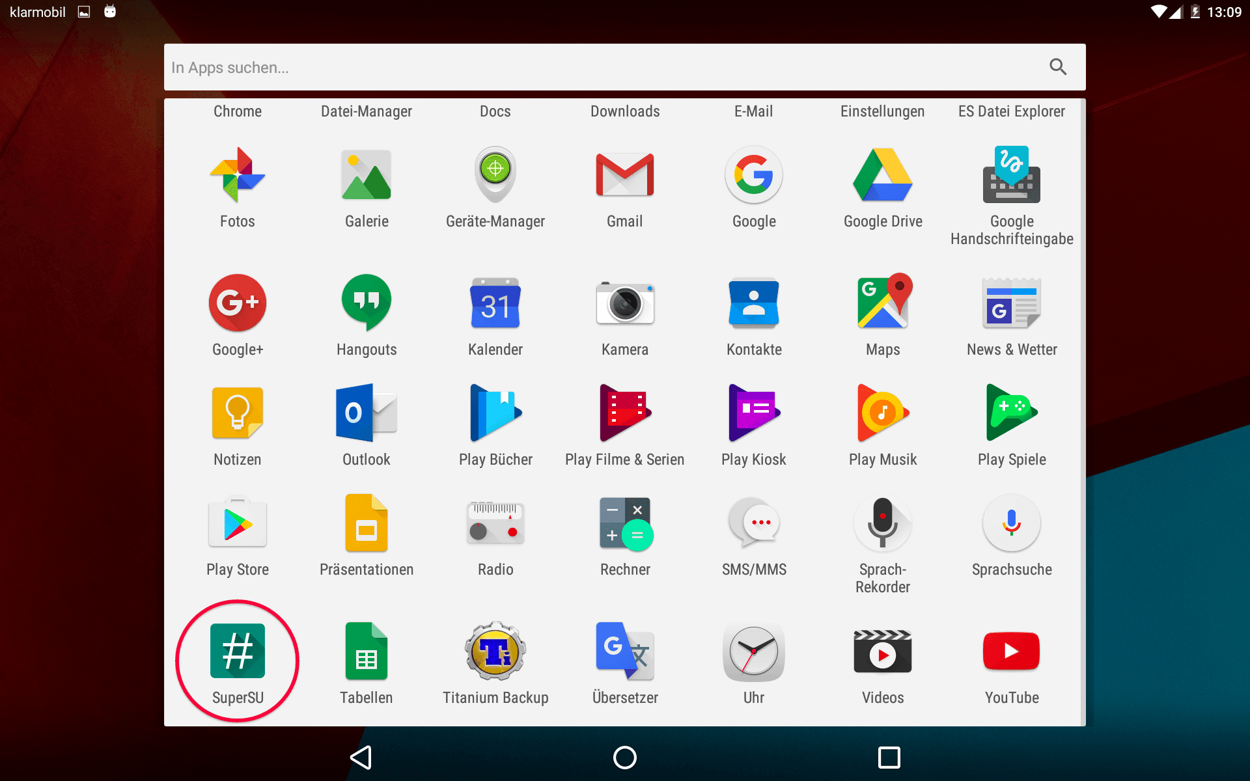Open Hangouts
The width and height of the screenshot is (1250, 781).
click(367, 303)
